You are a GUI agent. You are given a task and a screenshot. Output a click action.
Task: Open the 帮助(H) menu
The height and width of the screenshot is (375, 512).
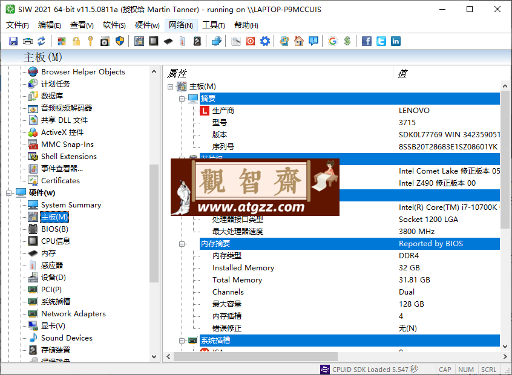pos(246,25)
